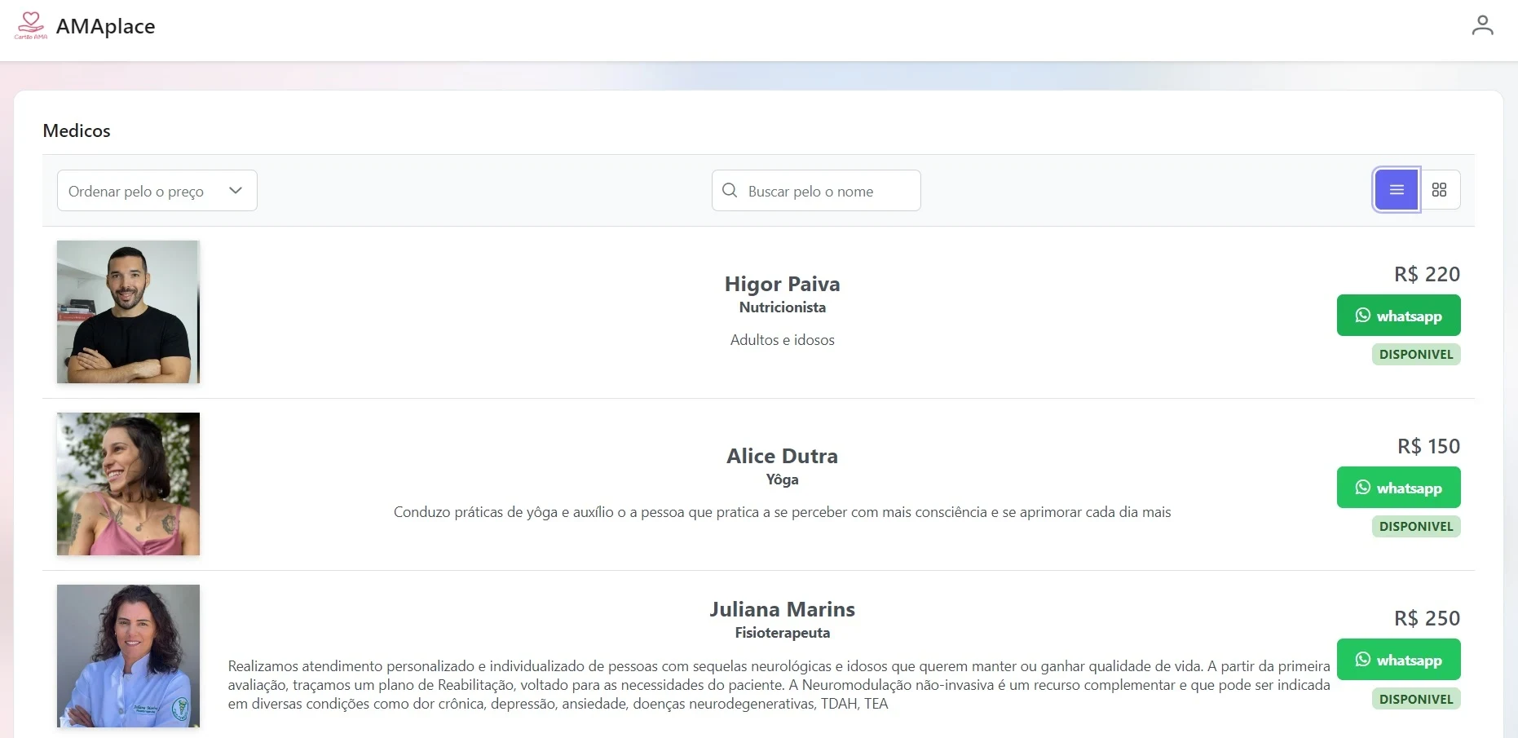
Task: Open Juliana Marins' profile photo
Action: (128, 656)
